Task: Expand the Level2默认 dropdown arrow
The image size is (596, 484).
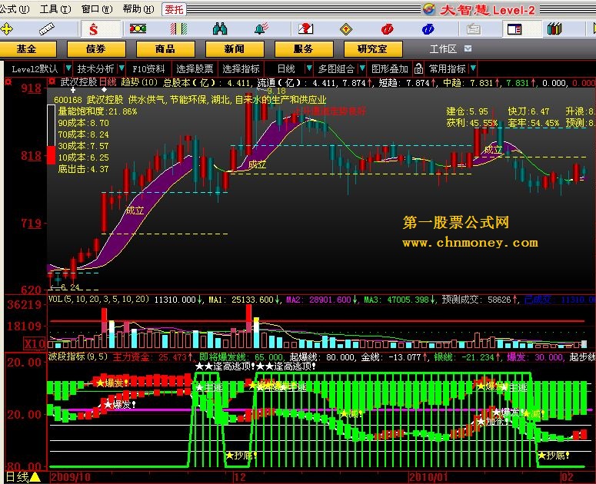Action: coord(68,68)
